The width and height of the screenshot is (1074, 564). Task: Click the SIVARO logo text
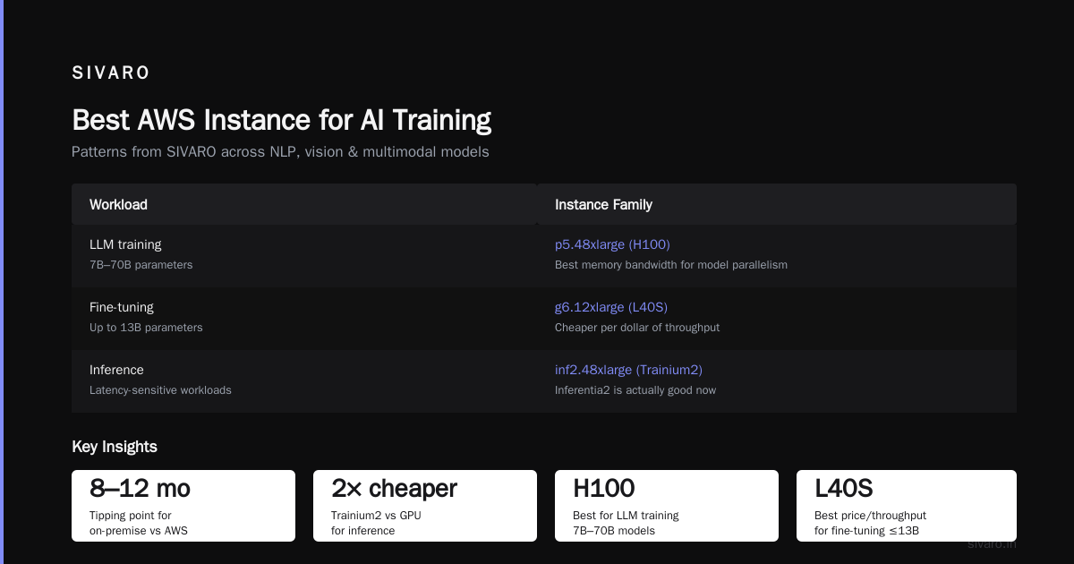pos(111,73)
